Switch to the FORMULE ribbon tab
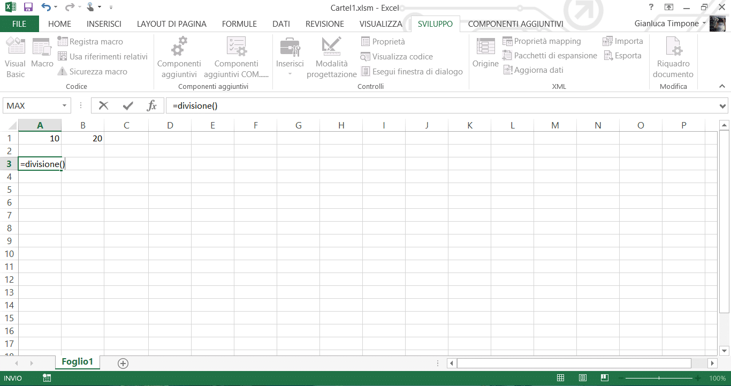731x386 pixels. click(239, 24)
